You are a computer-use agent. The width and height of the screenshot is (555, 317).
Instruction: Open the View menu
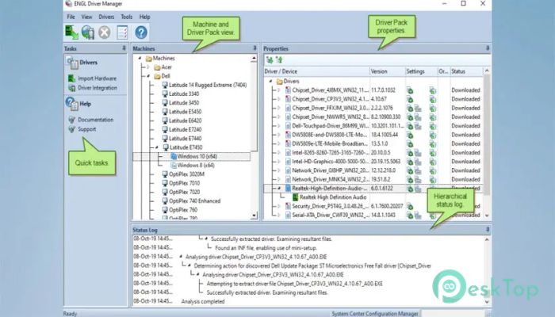(86, 17)
